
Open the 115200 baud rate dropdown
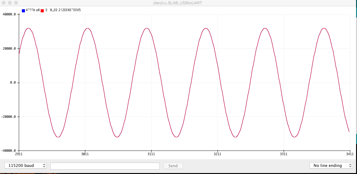tap(26, 166)
